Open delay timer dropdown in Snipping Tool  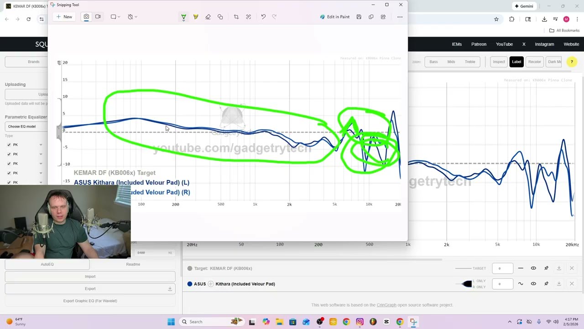coord(132,16)
